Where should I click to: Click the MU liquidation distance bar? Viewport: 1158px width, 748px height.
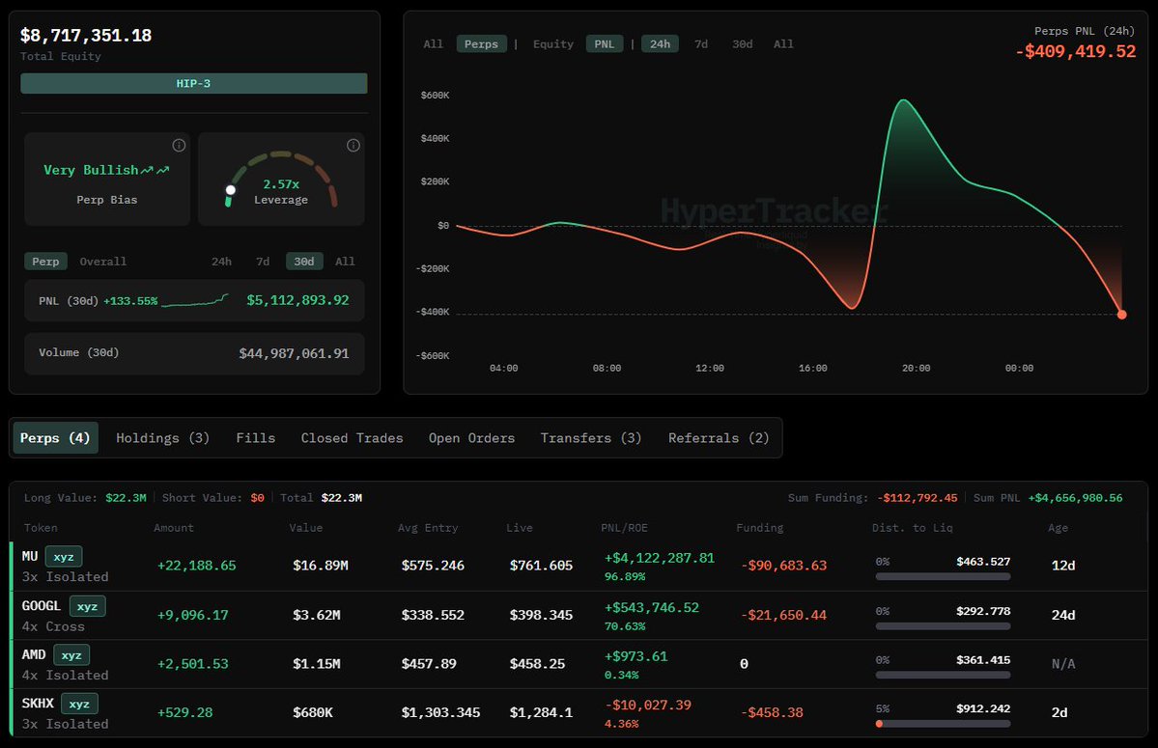[x=943, y=577]
